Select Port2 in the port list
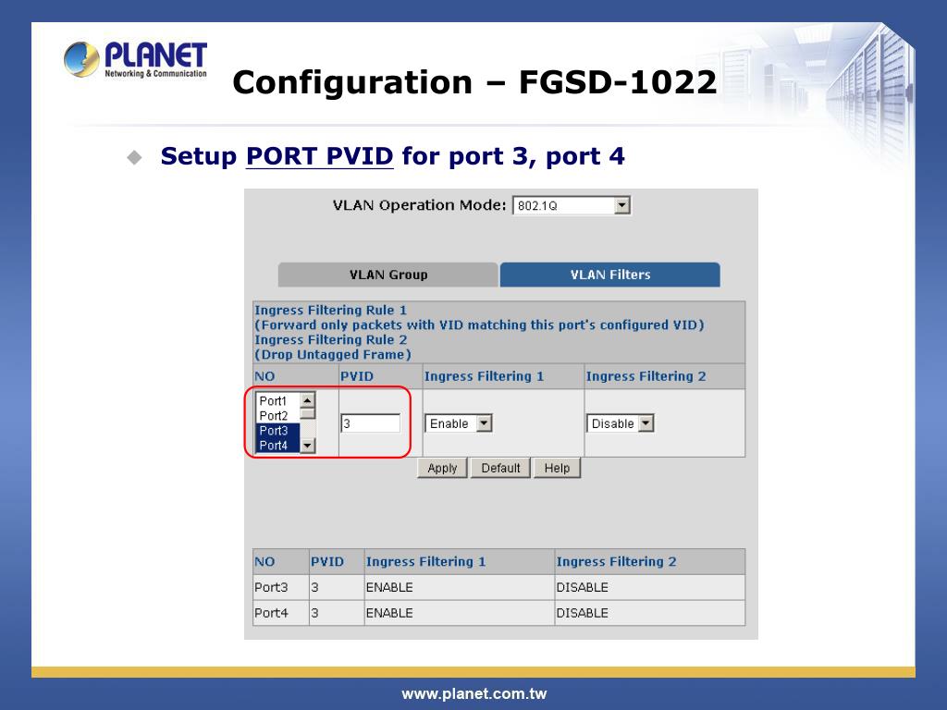 [277, 416]
